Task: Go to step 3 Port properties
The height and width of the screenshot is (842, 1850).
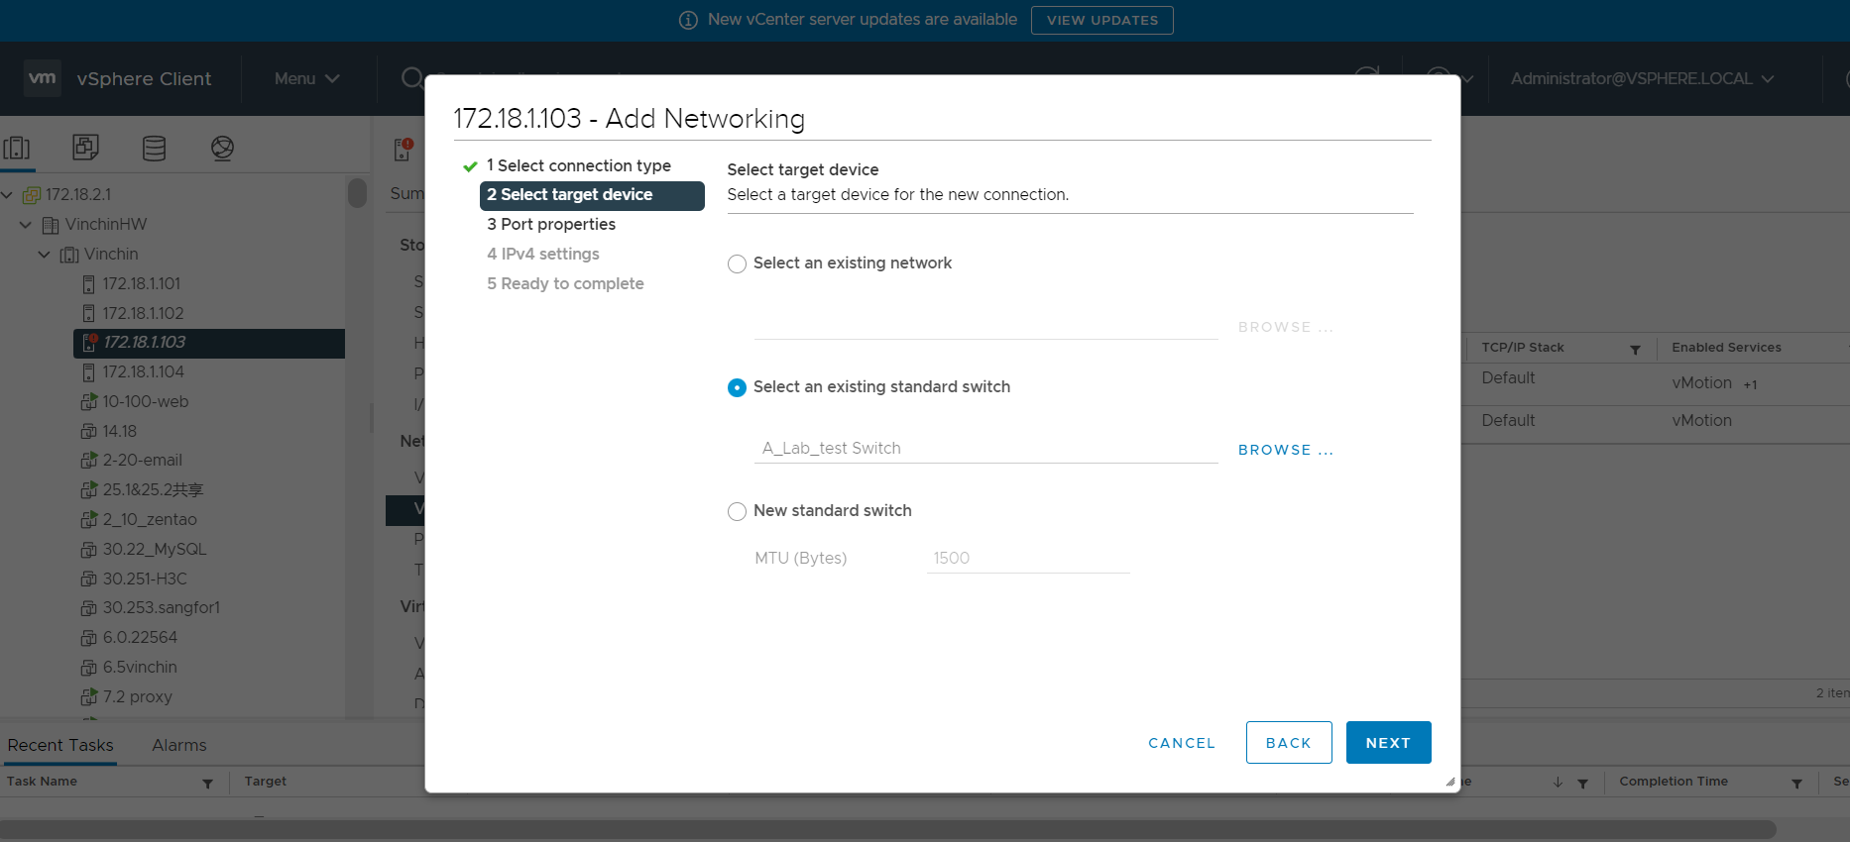Action: click(551, 225)
